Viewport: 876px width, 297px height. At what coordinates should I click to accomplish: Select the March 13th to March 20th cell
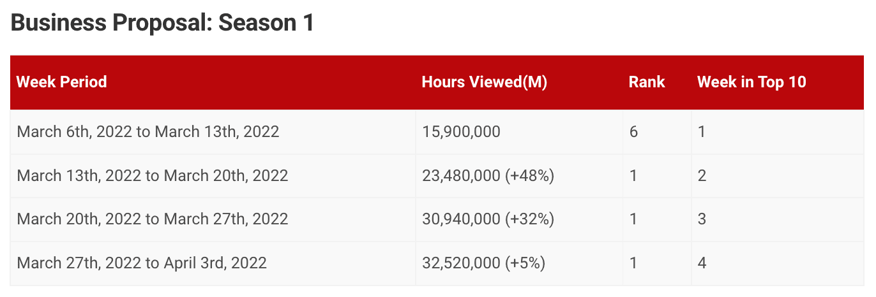point(153,175)
